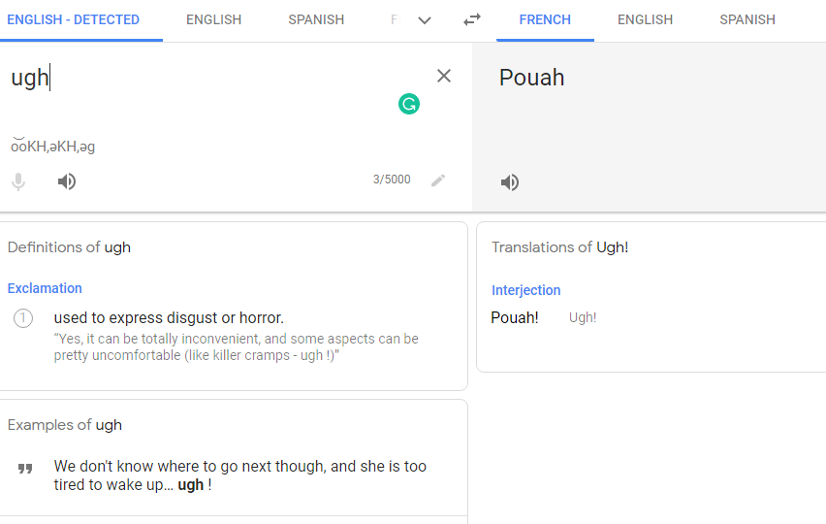Click the green Grammarly icon
This screenshot has width=826, height=524.
[409, 104]
